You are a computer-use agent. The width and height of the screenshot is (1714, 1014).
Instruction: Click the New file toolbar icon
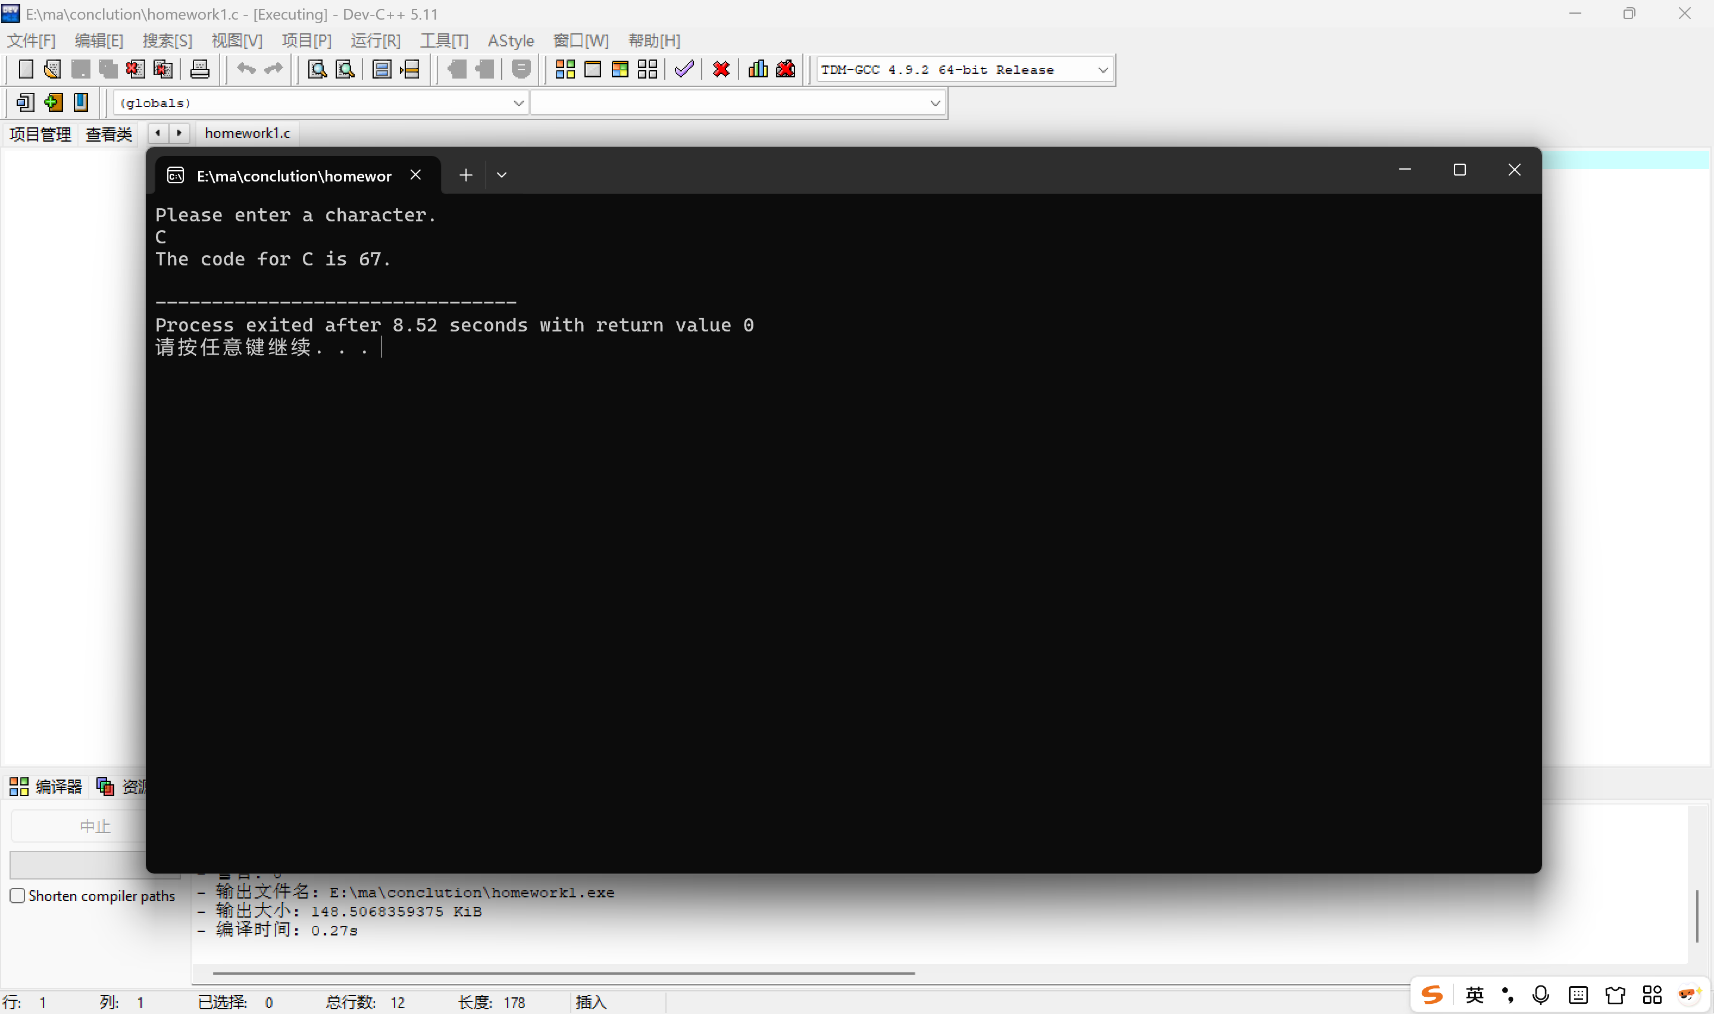[x=25, y=69]
